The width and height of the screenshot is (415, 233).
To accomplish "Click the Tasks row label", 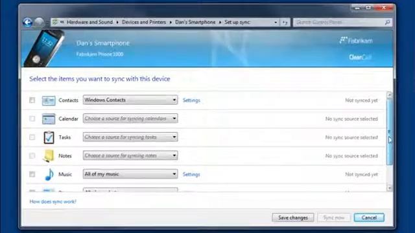I will tap(65, 137).
